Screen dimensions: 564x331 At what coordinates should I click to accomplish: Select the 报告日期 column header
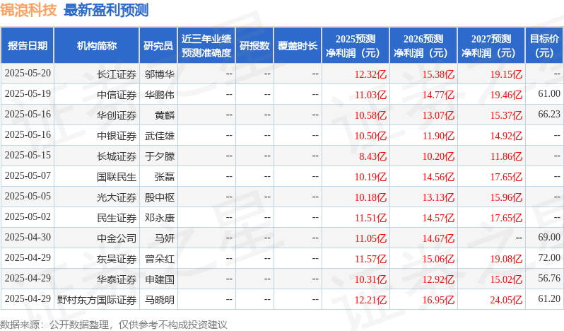click(x=28, y=46)
